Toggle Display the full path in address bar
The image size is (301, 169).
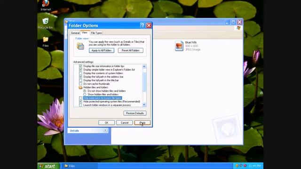pos(80,77)
